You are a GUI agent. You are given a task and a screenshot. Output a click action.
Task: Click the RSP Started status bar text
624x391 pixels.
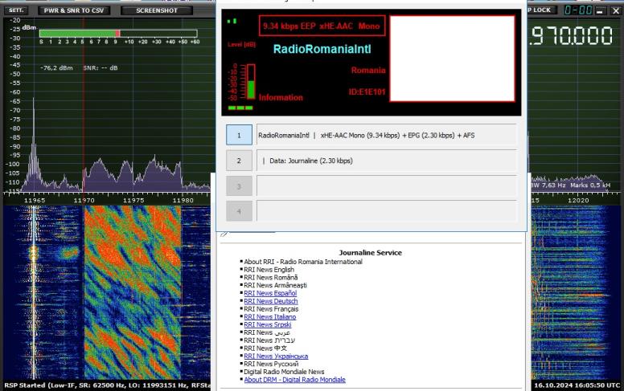pos(107,385)
